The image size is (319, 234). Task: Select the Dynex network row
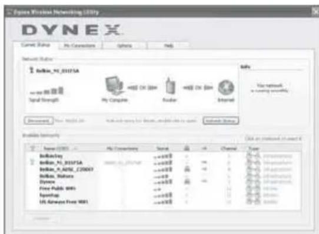(163, 182)
